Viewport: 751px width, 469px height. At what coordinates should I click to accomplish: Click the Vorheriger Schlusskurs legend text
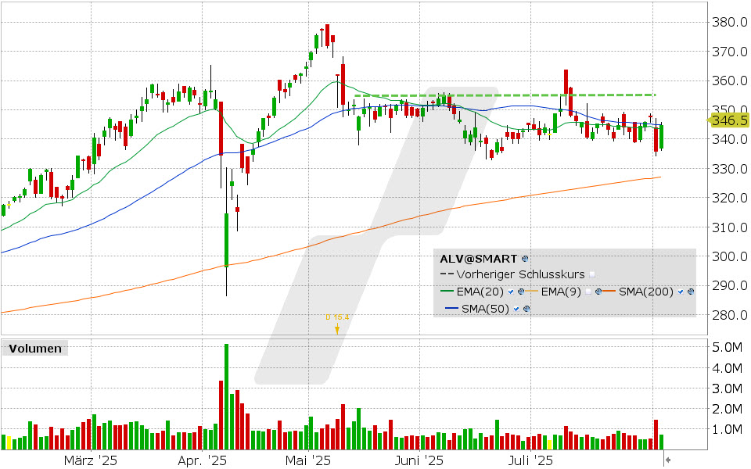(521, 274)
